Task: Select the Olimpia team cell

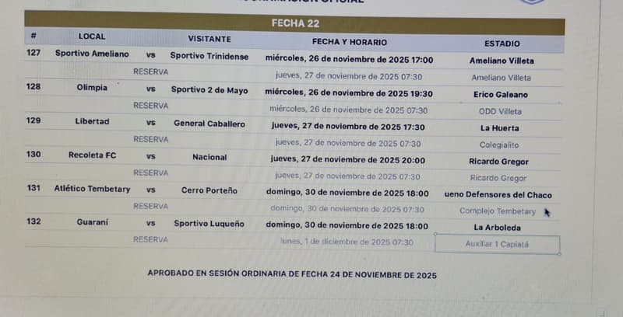Action: 92,88
